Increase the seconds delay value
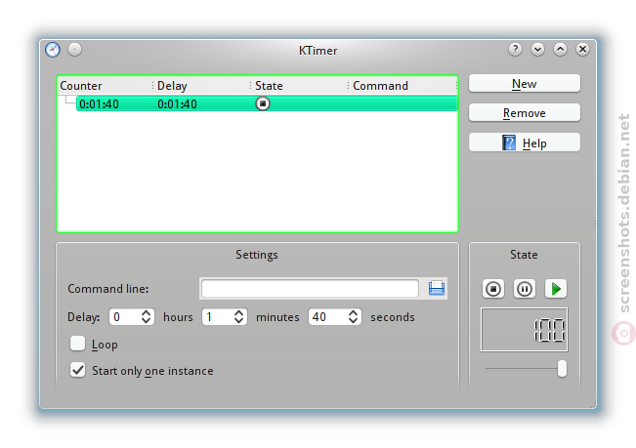Screen dimensions: 636x448 pyautogui.click(x=353, y=313)
